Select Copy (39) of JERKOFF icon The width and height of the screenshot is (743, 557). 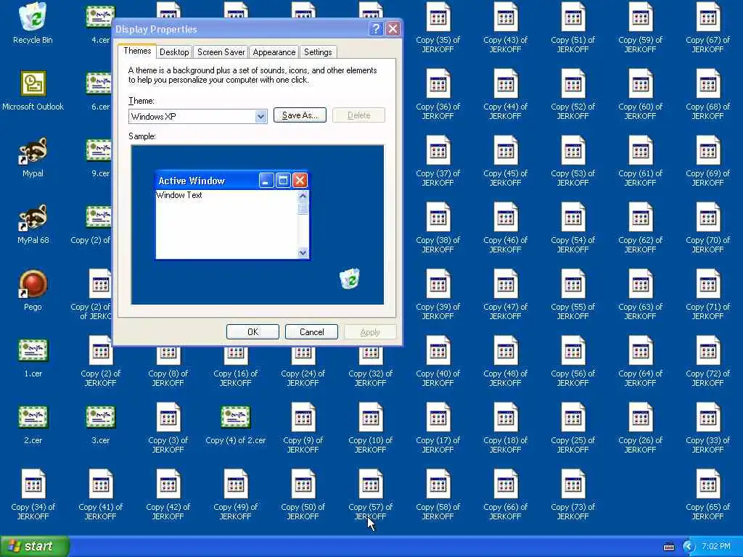438,284
